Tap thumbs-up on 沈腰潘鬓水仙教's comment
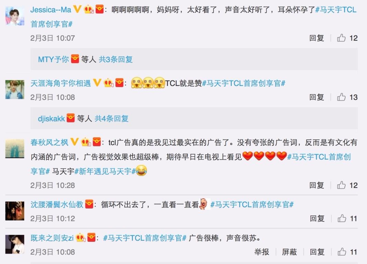Image resolution: width=367 pixels, height=264 pixels. pos(342,218)
